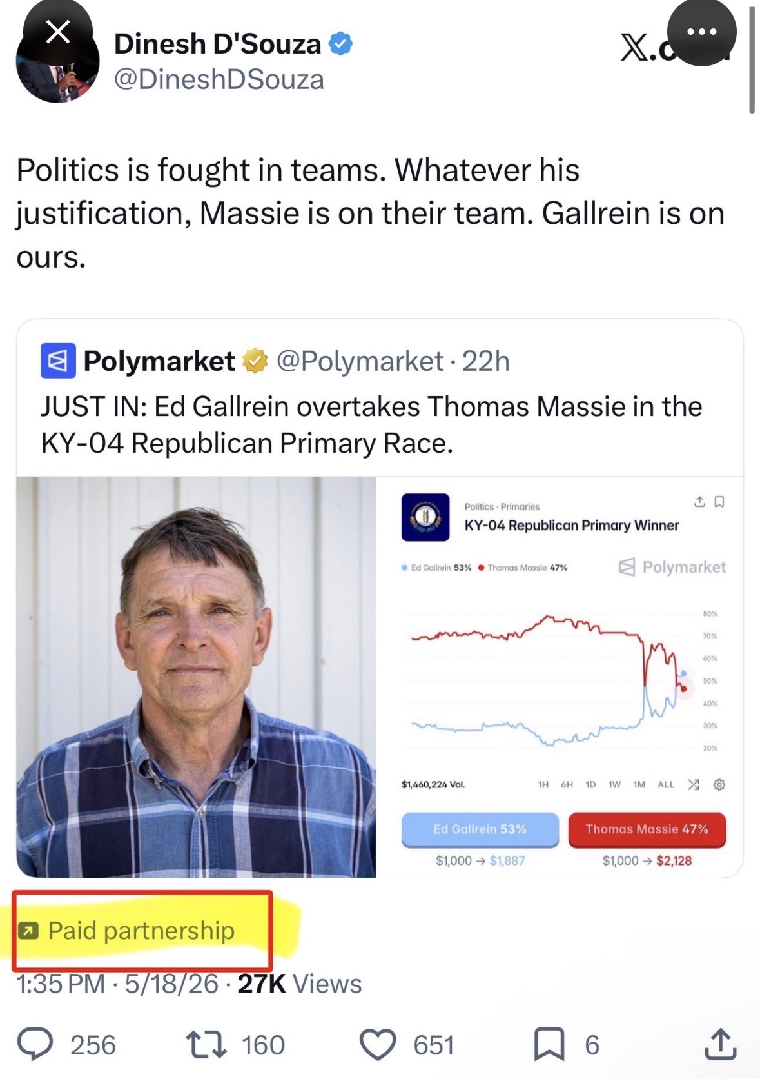Switch the chart to the ALL range
Viewport: 760px width, 1079px height.
(x=666, y=785)
